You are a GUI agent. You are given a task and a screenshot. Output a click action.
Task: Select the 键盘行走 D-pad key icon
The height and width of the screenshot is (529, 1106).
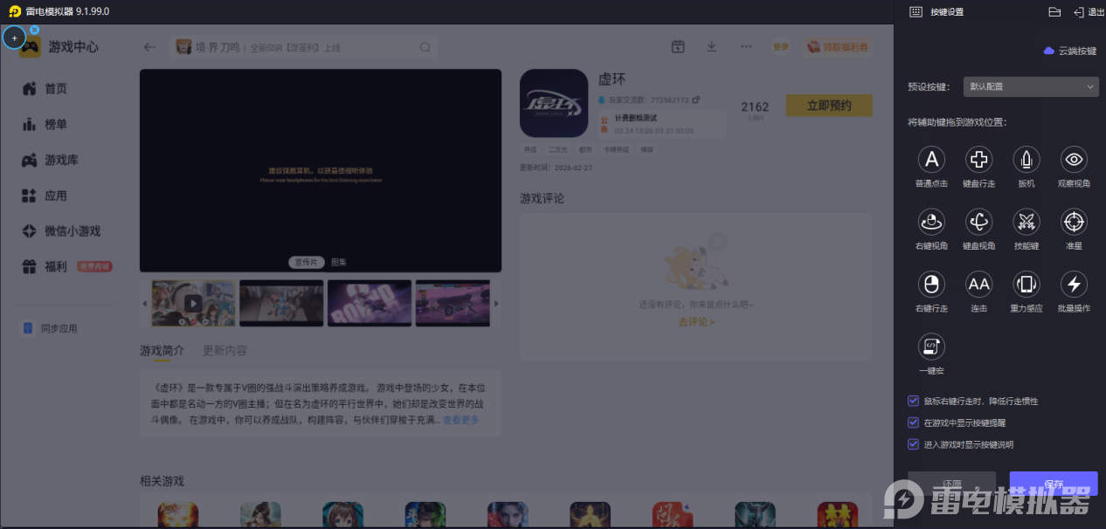978,160
